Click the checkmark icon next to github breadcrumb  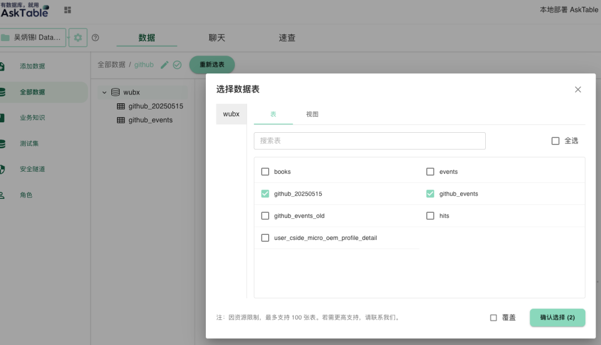[x=176, y=64]
